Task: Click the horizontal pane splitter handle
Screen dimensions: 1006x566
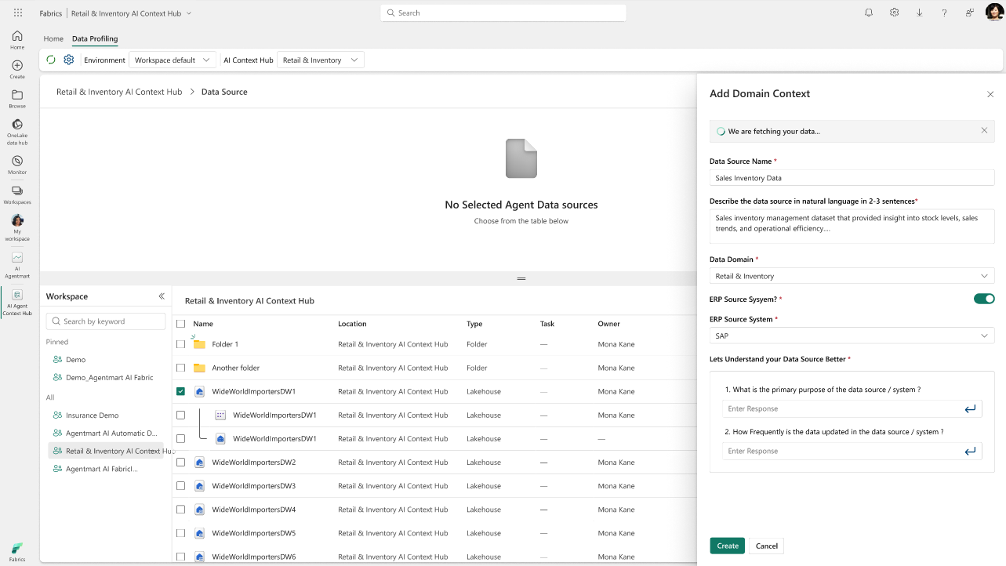Action: point(521,278)
